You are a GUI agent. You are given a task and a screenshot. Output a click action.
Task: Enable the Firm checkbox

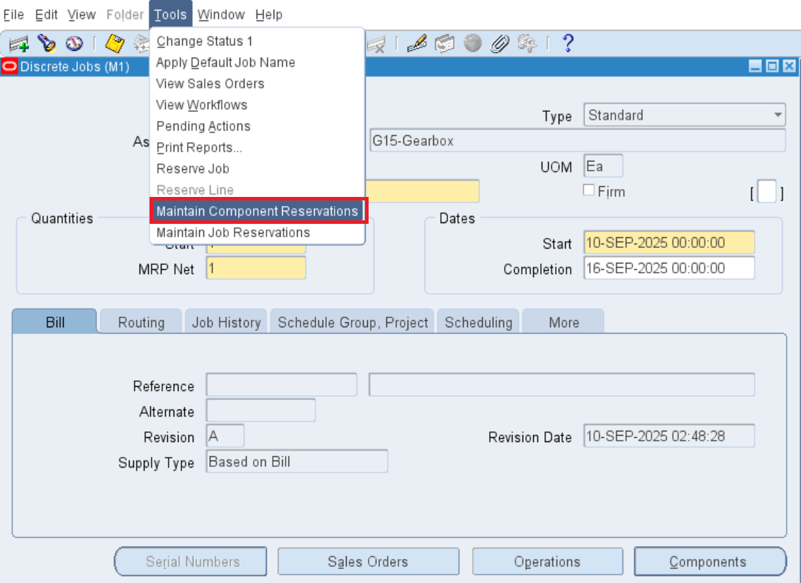(588, 190)
